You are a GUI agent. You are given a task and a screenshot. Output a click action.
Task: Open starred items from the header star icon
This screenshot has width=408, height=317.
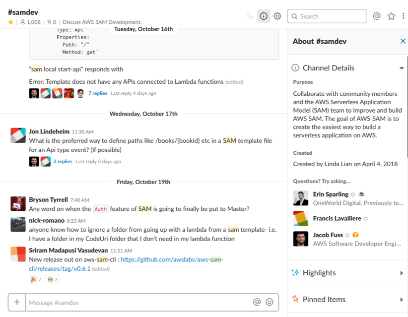tap(391, 16)
